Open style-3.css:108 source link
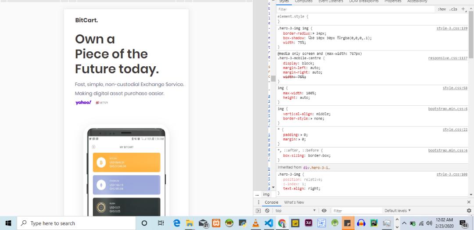 [x=452, y=174]
